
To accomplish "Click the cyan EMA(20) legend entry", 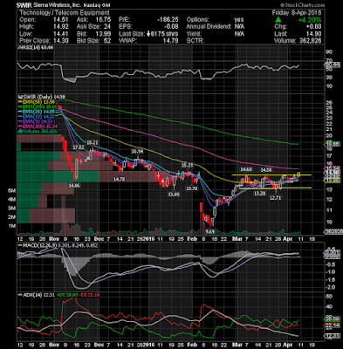I will click(37, 112).
